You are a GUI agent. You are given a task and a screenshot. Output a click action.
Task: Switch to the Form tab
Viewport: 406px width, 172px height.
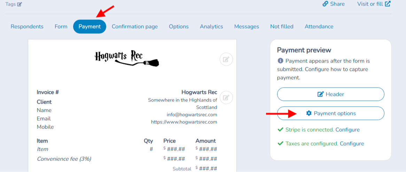pyautogui.click(x=61, y=26)
